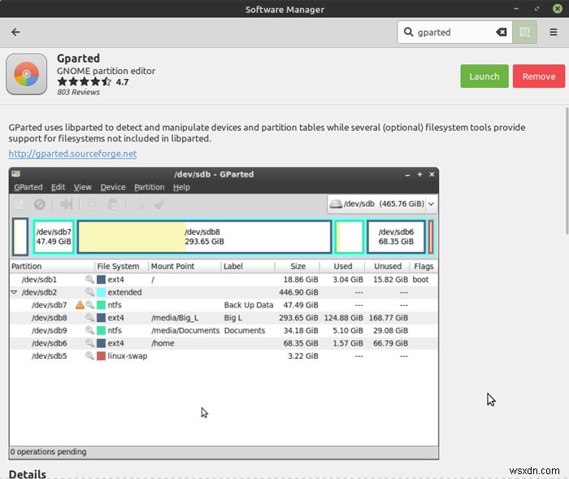Viewport: 569px width, 479px height.
Task: Open the Edit menu in GParted
Action: point(58,187)
